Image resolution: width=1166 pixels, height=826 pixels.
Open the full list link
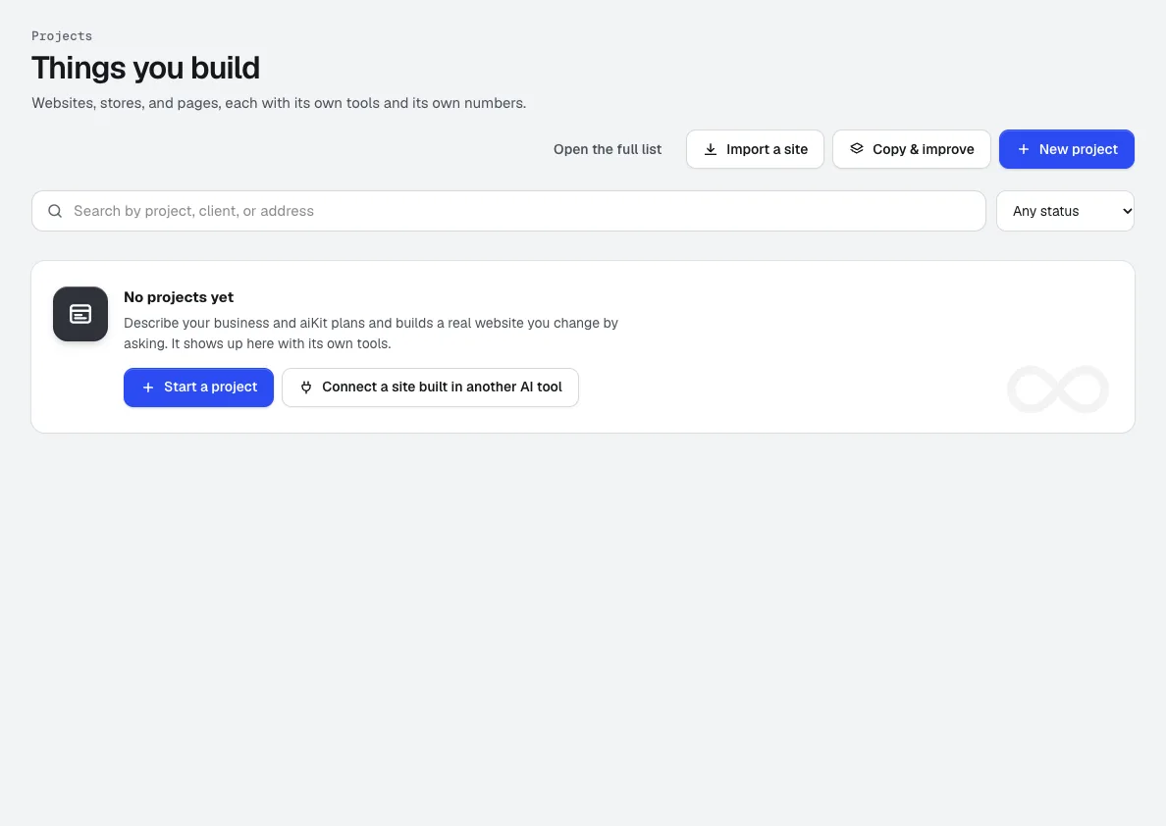click(608, 149)
